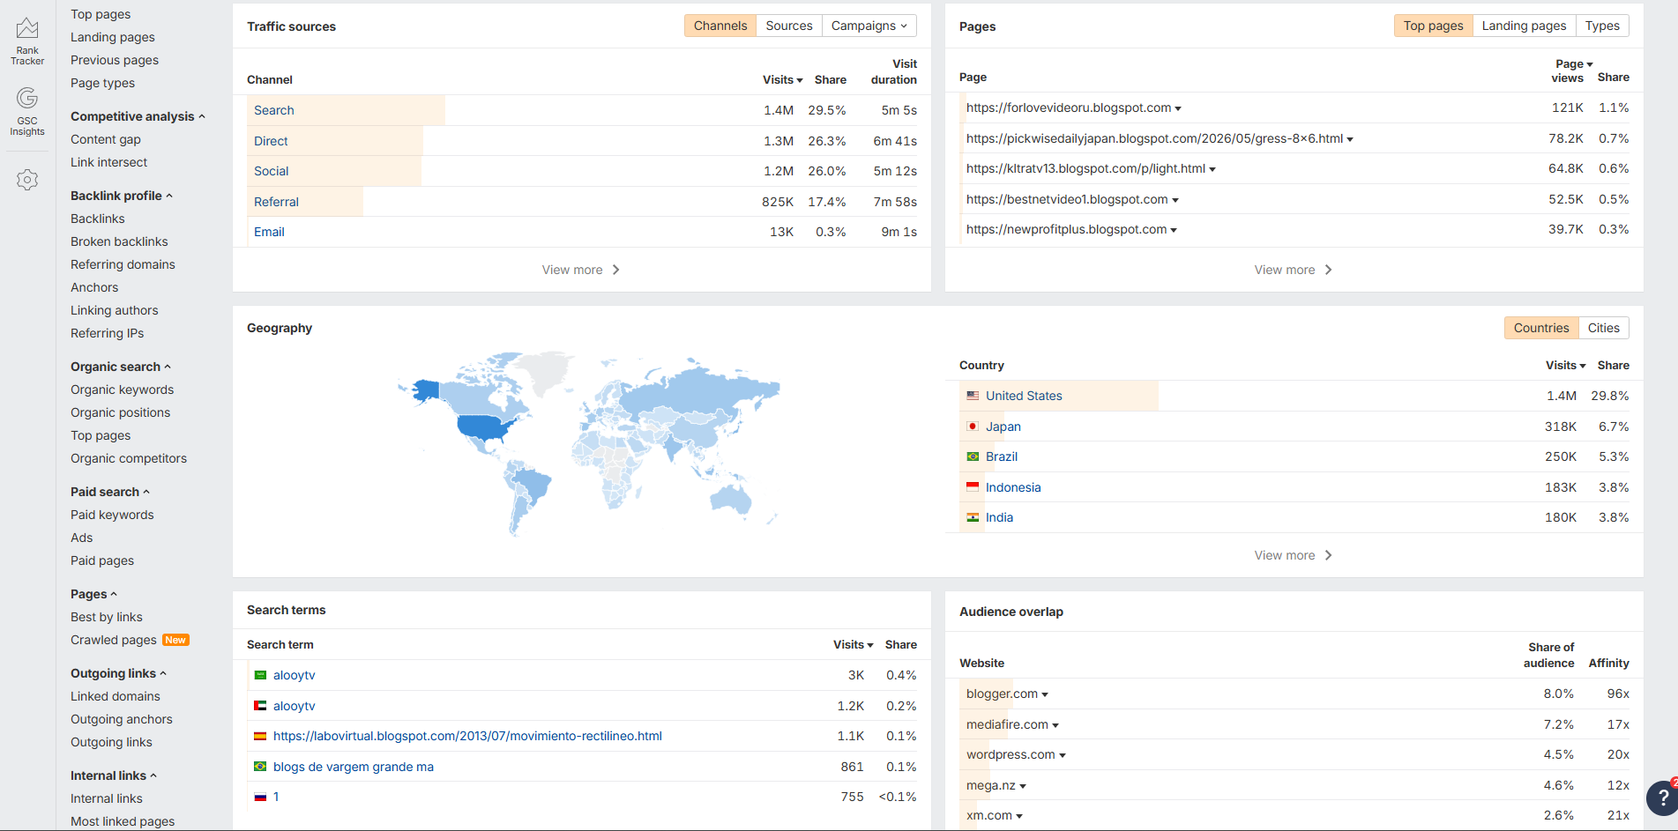Sort Search terms by Visits column
This screenshot has height=831, width=1678.
pyautogui.click(x=853, y=644)
